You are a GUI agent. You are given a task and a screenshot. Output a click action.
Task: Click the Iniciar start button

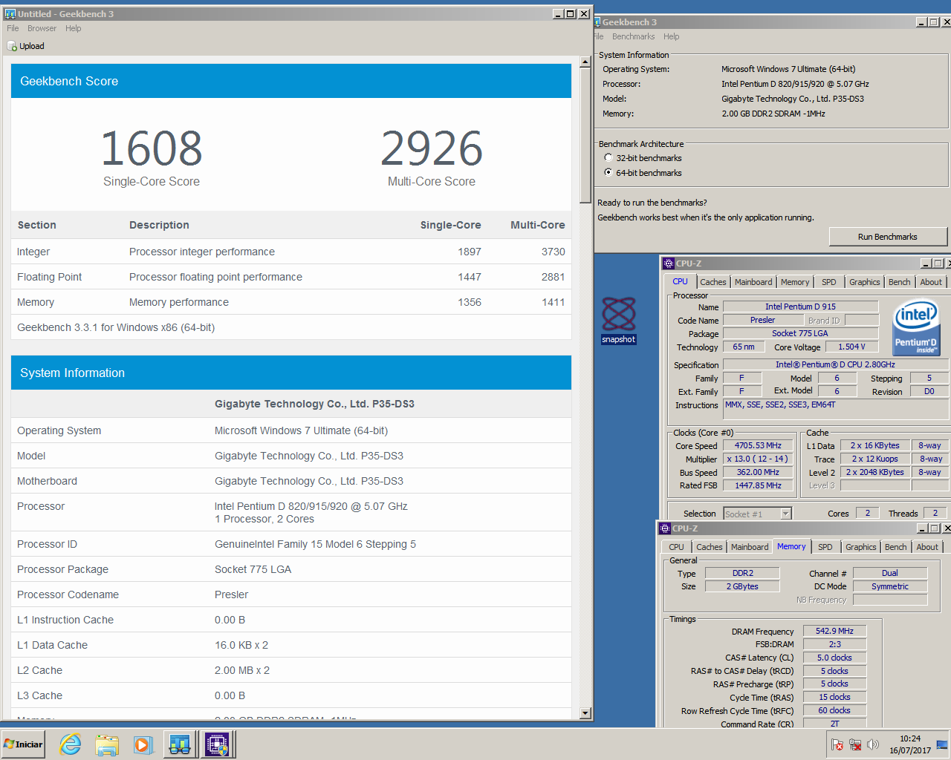(23, 744)
